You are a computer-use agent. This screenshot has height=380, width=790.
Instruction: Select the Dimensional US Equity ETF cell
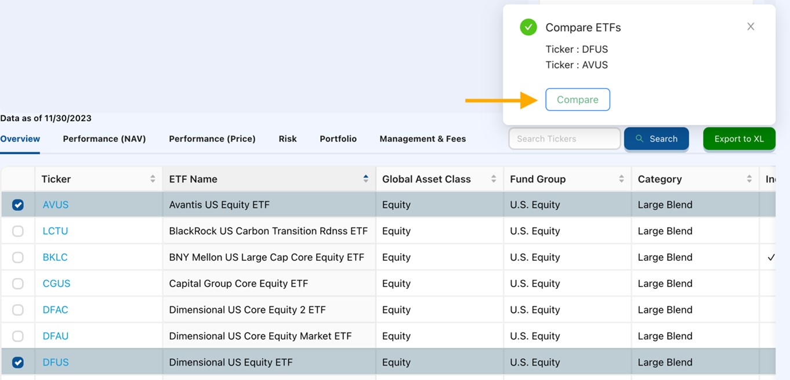269,363
